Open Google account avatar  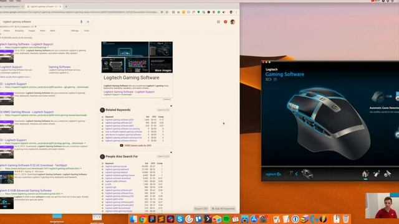(233, 22)
